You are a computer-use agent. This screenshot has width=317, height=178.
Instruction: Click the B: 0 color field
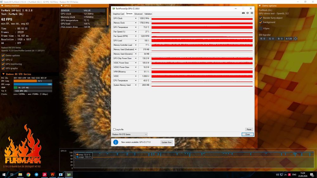[x=280, y=39]
